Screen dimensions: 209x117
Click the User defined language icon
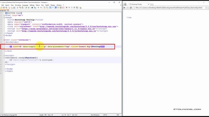[58, 7]
